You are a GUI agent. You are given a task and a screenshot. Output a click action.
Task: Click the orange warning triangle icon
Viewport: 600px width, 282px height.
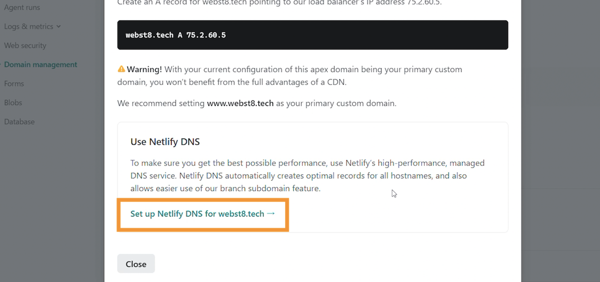(121, 69)
